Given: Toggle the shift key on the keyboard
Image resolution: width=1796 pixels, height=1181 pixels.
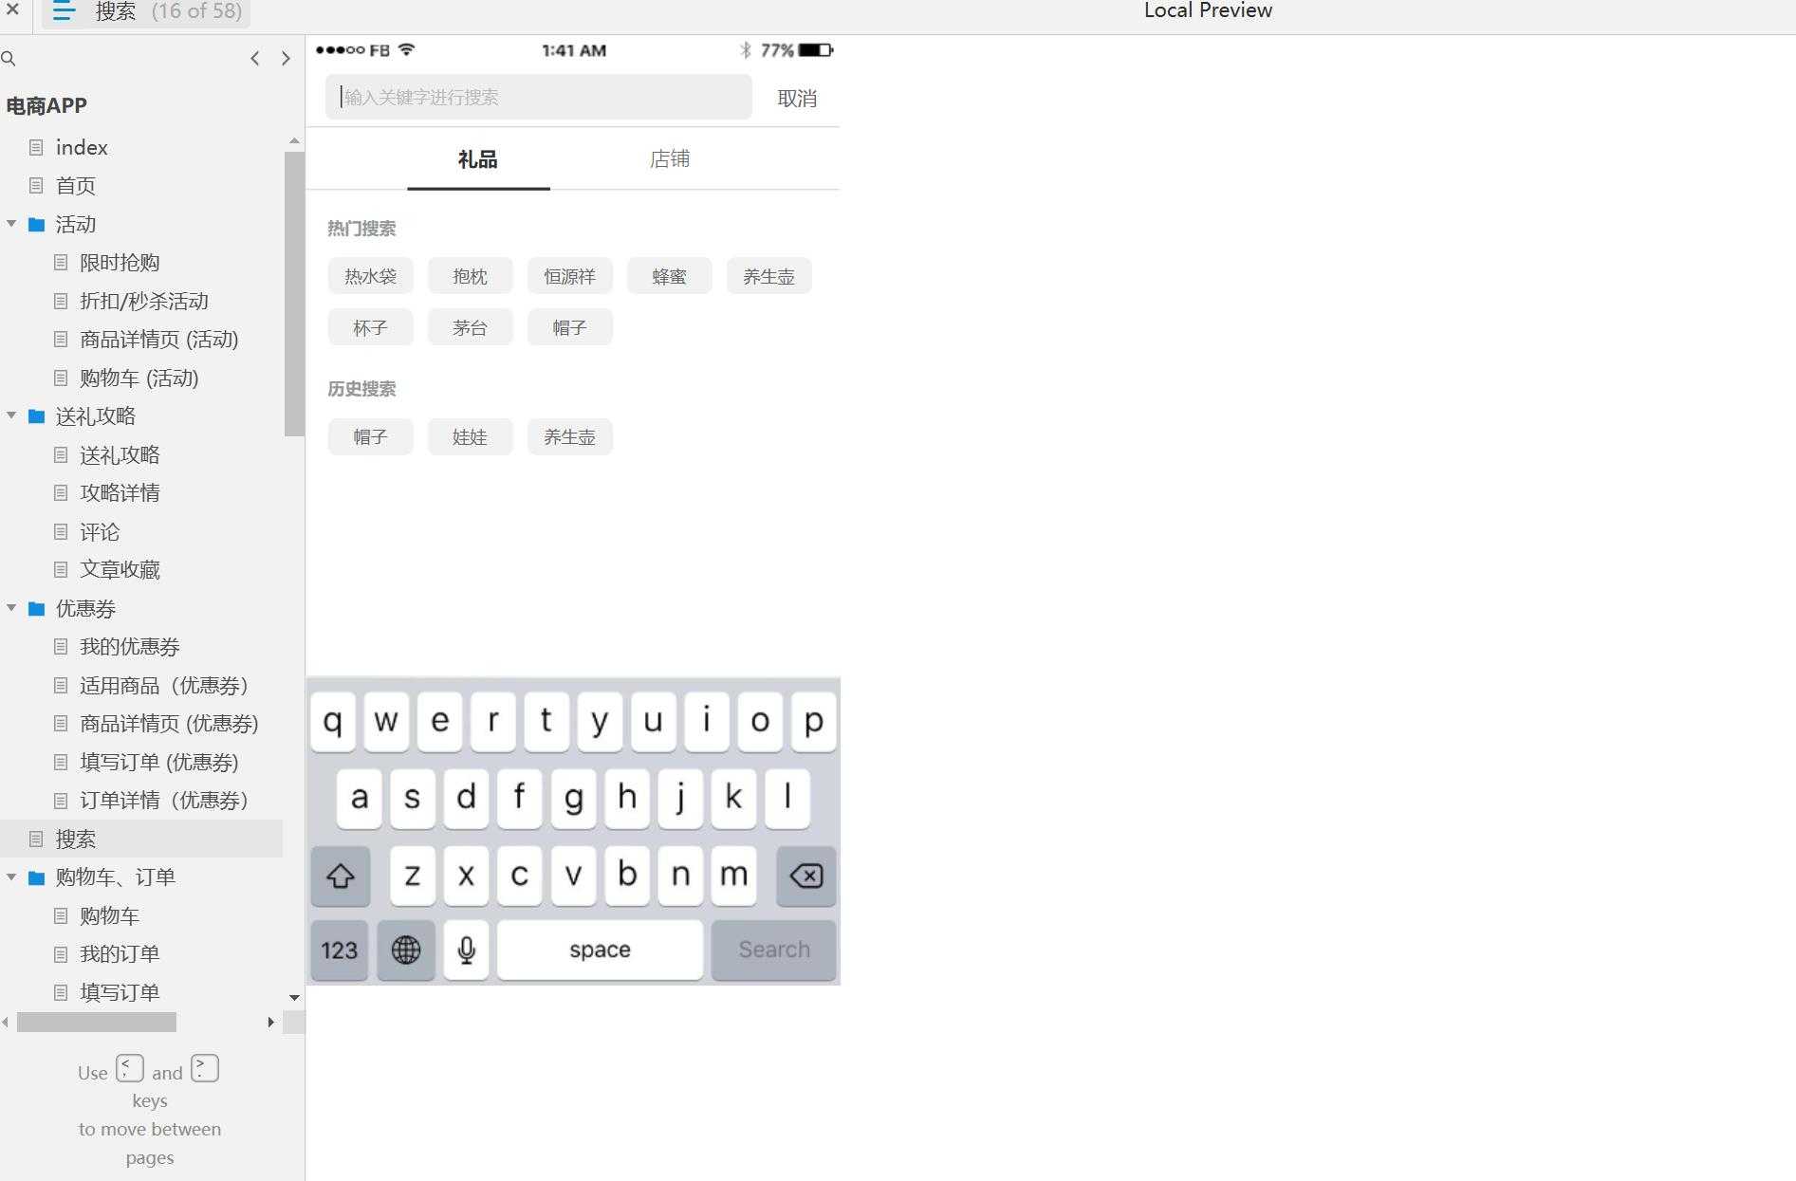Looking at the screenshot, I should [340, 876].
